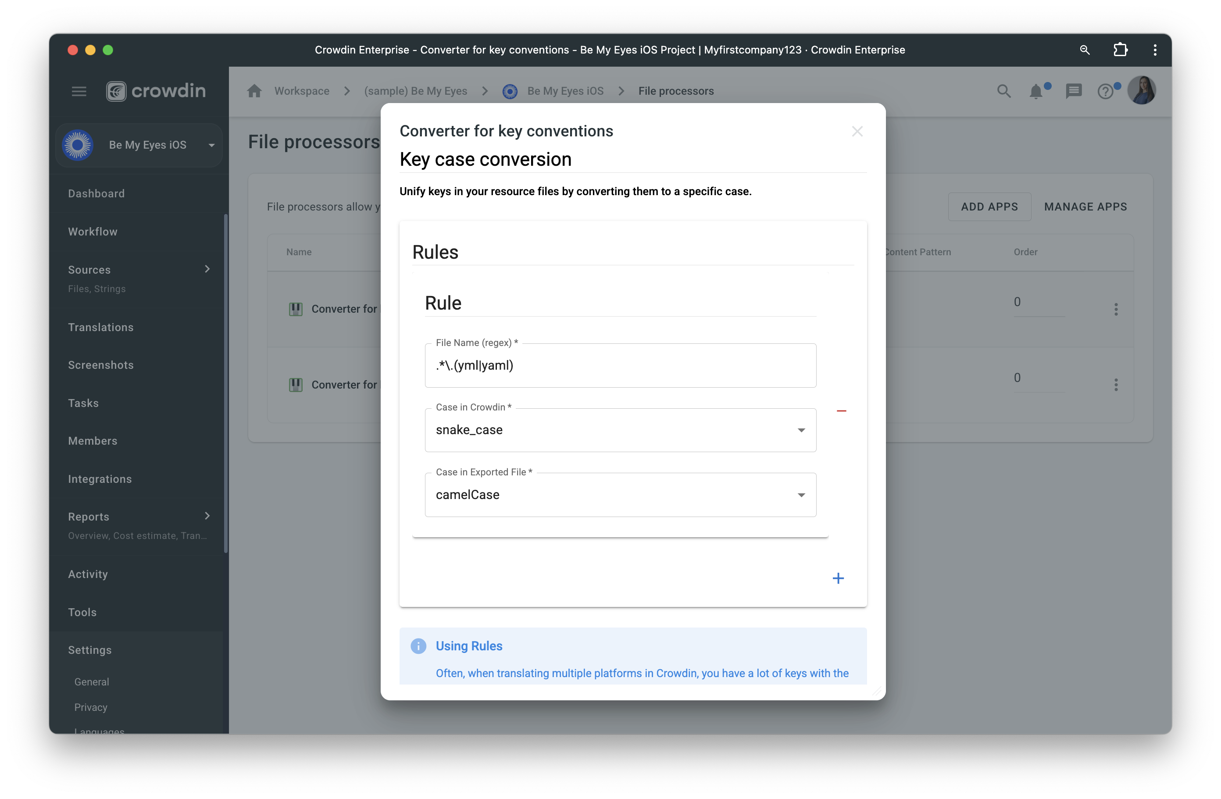The image size is (1221, 799).
Task: Open search in the Crowdin header
Action: pos(1004,91)
